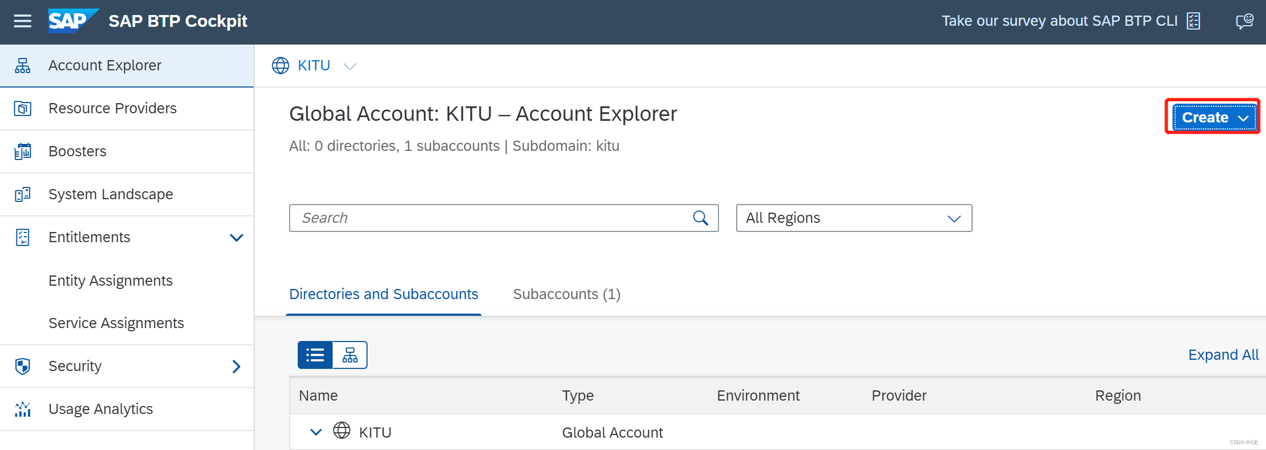Click the Expand All link
The width and height of the screenshot is (1266, 450).
tap(1223, 355)
